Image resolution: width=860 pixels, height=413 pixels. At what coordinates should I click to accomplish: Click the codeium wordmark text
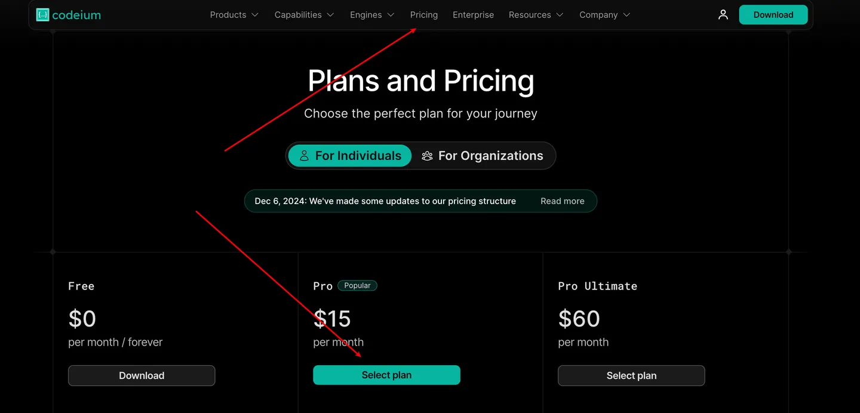point(76,15)
